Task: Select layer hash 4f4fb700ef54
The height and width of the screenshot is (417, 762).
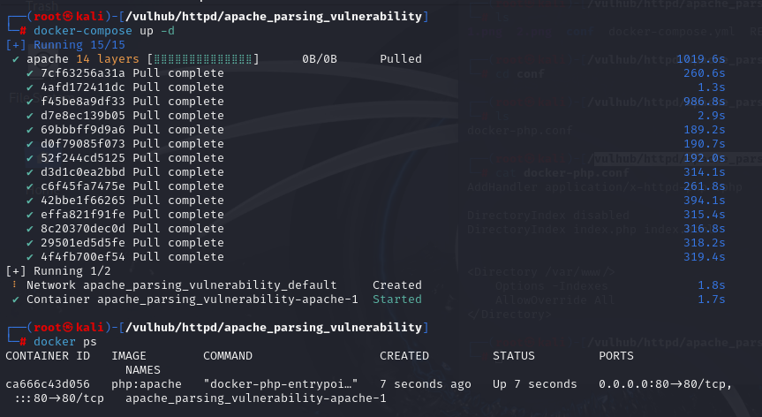Action: tap(83, 256)
